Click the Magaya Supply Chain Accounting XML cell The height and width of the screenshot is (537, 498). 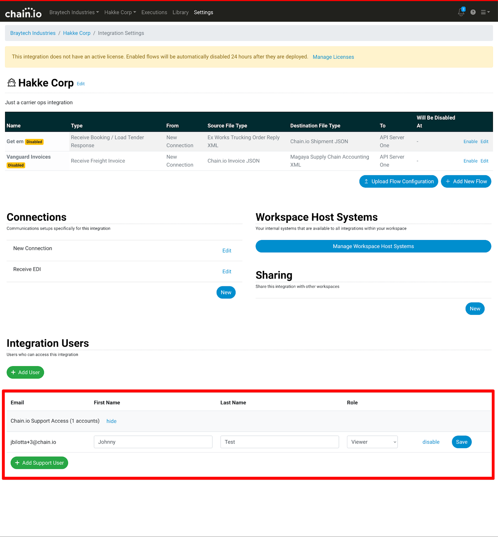click(x=330, y=161)
